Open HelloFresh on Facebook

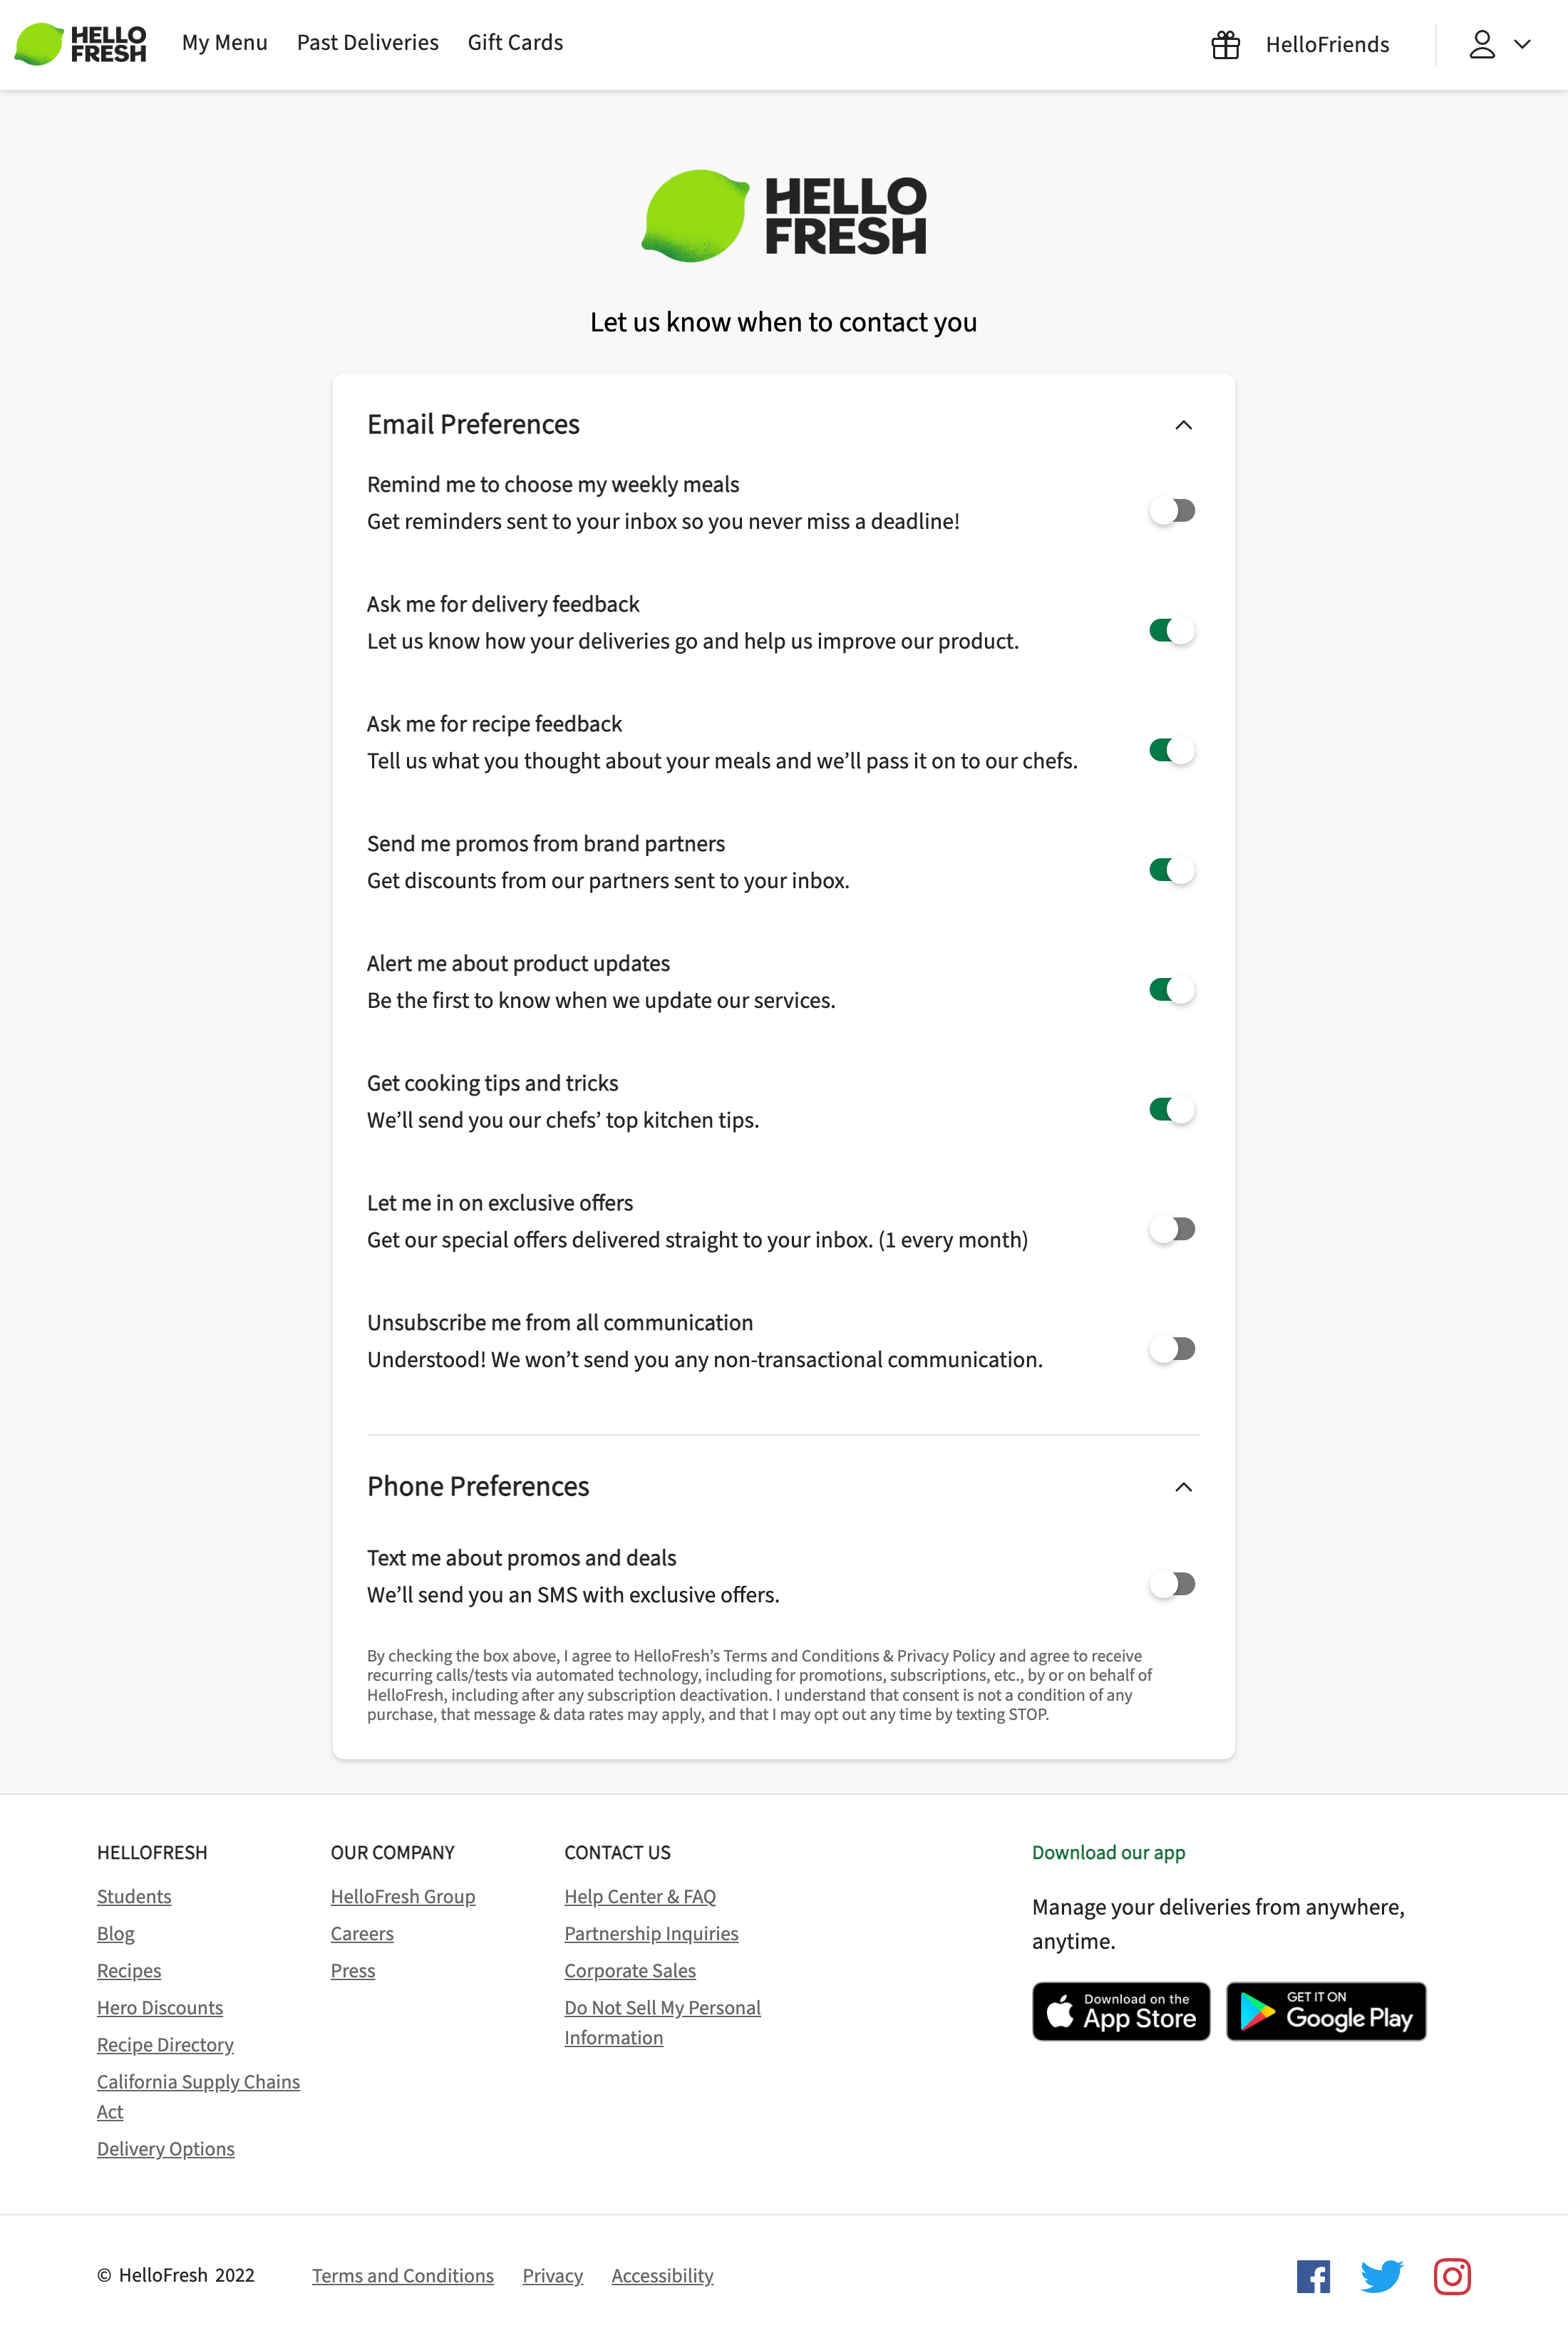[1313, 2276]
